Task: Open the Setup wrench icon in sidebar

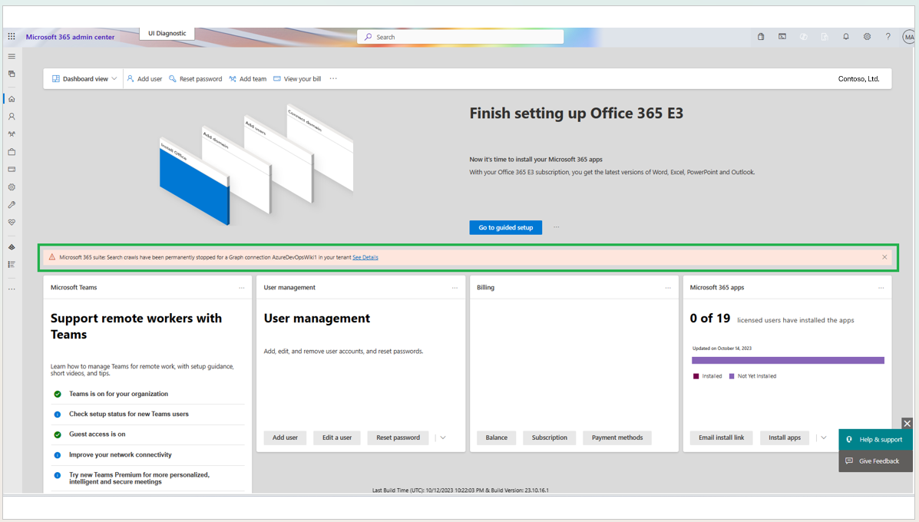Action: pyautogui.click(x=12, y=205)
